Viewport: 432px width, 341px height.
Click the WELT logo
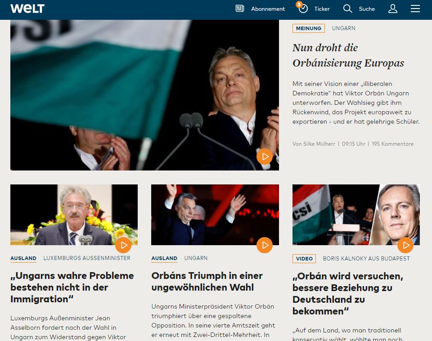27,9
